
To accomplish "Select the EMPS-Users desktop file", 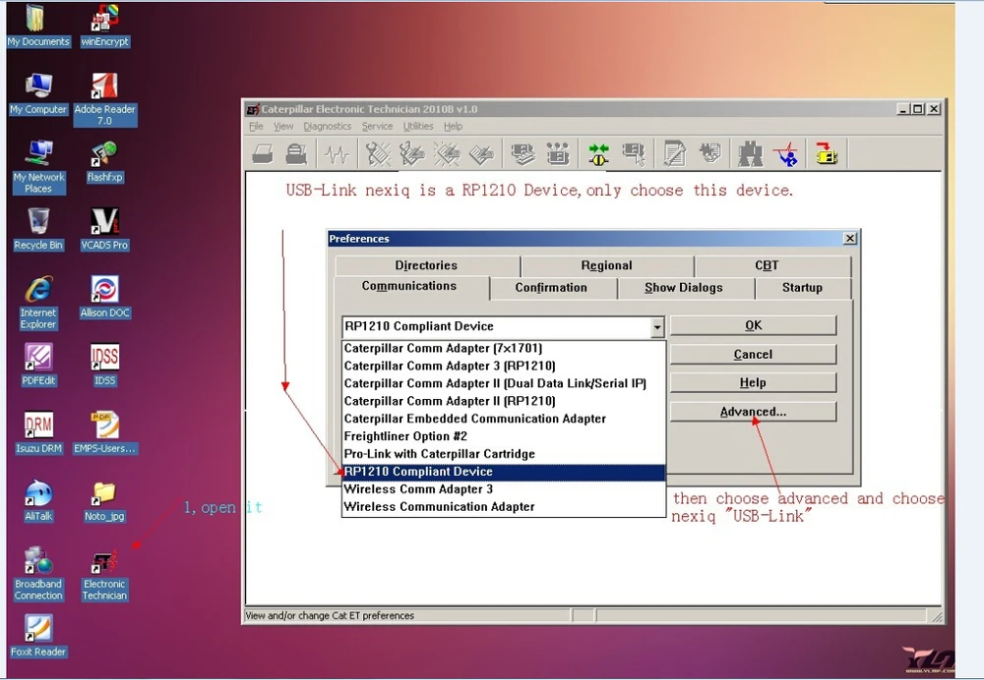I will (105, 432).
